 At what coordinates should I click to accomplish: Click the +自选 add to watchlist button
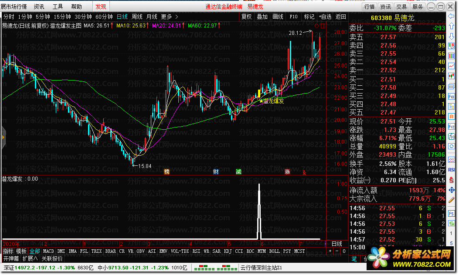click(325, 17)
